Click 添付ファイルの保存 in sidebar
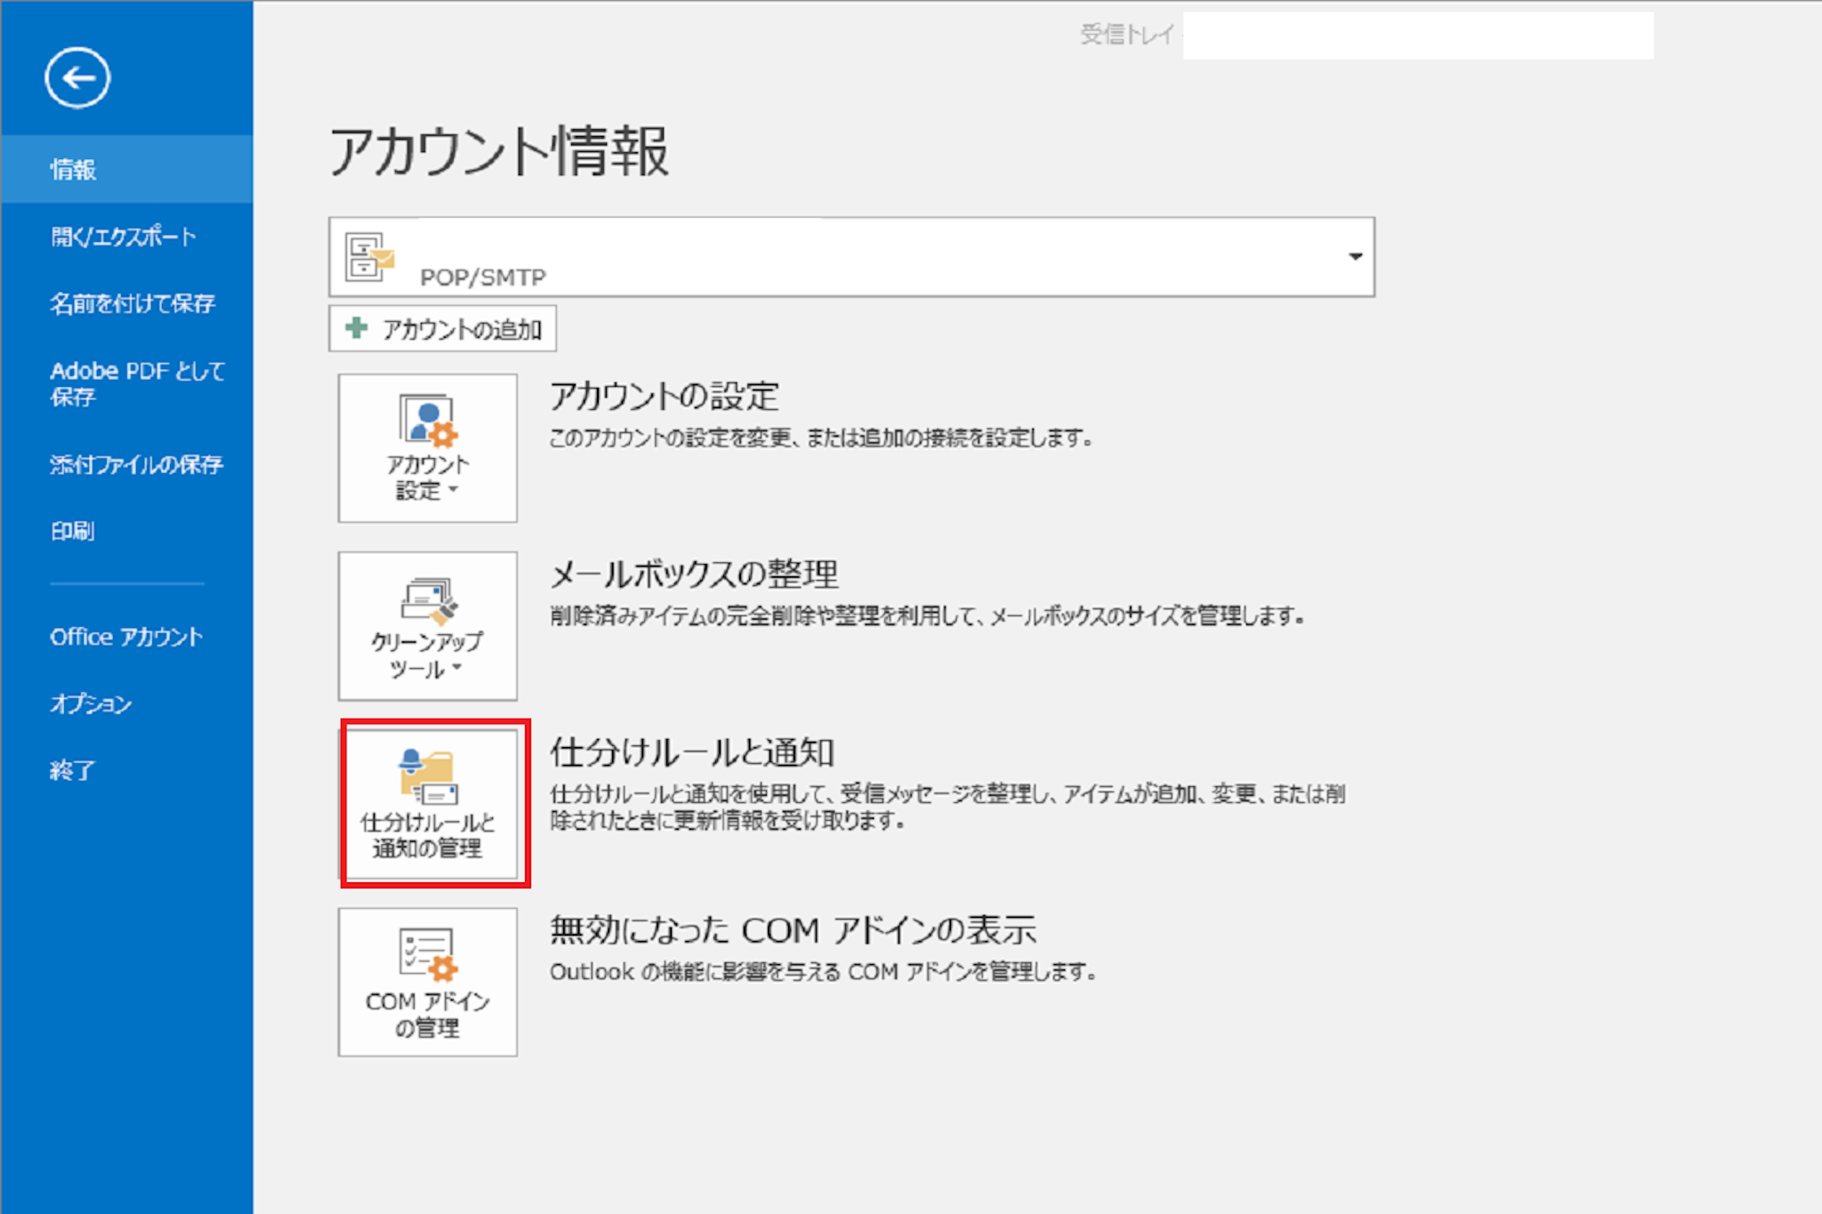The width and height of the screenshot is (1822, 1214). click(x=136, y=464)
